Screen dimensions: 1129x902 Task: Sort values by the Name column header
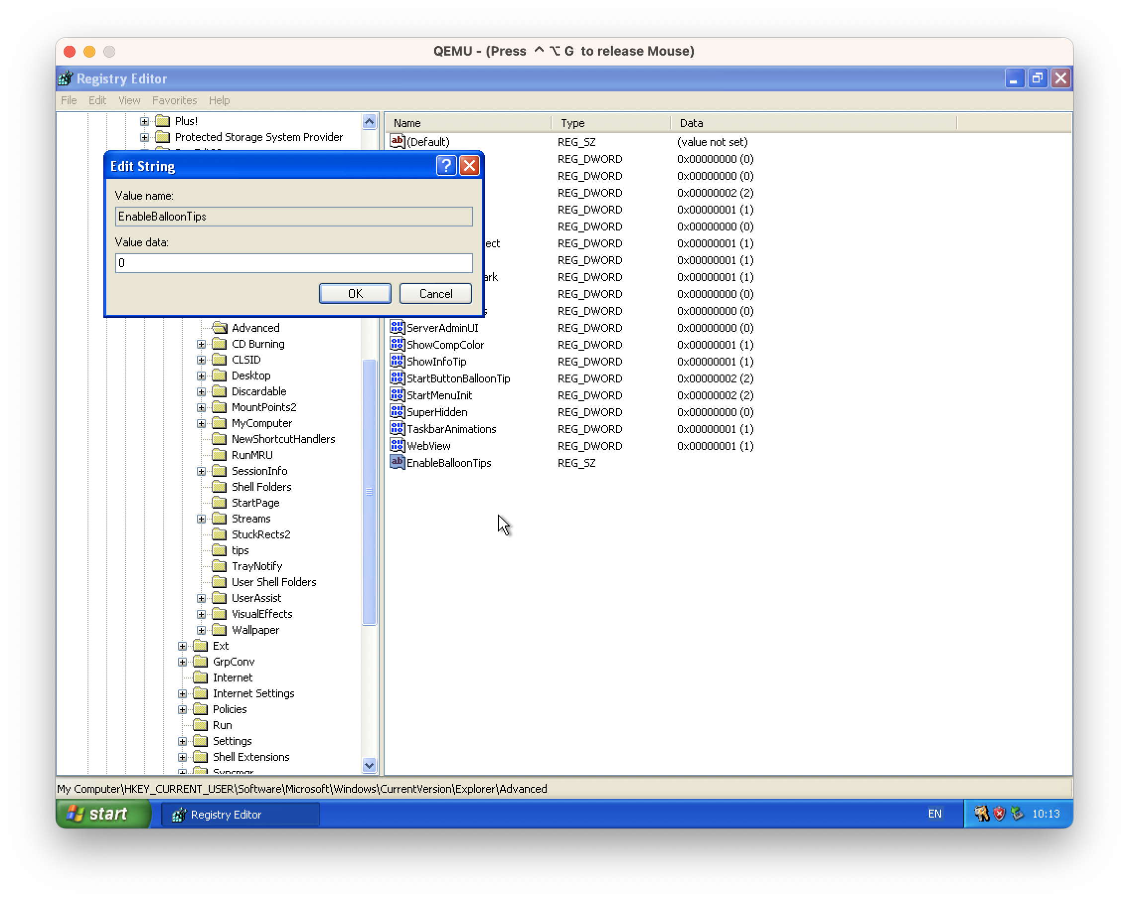coord(468,123)
